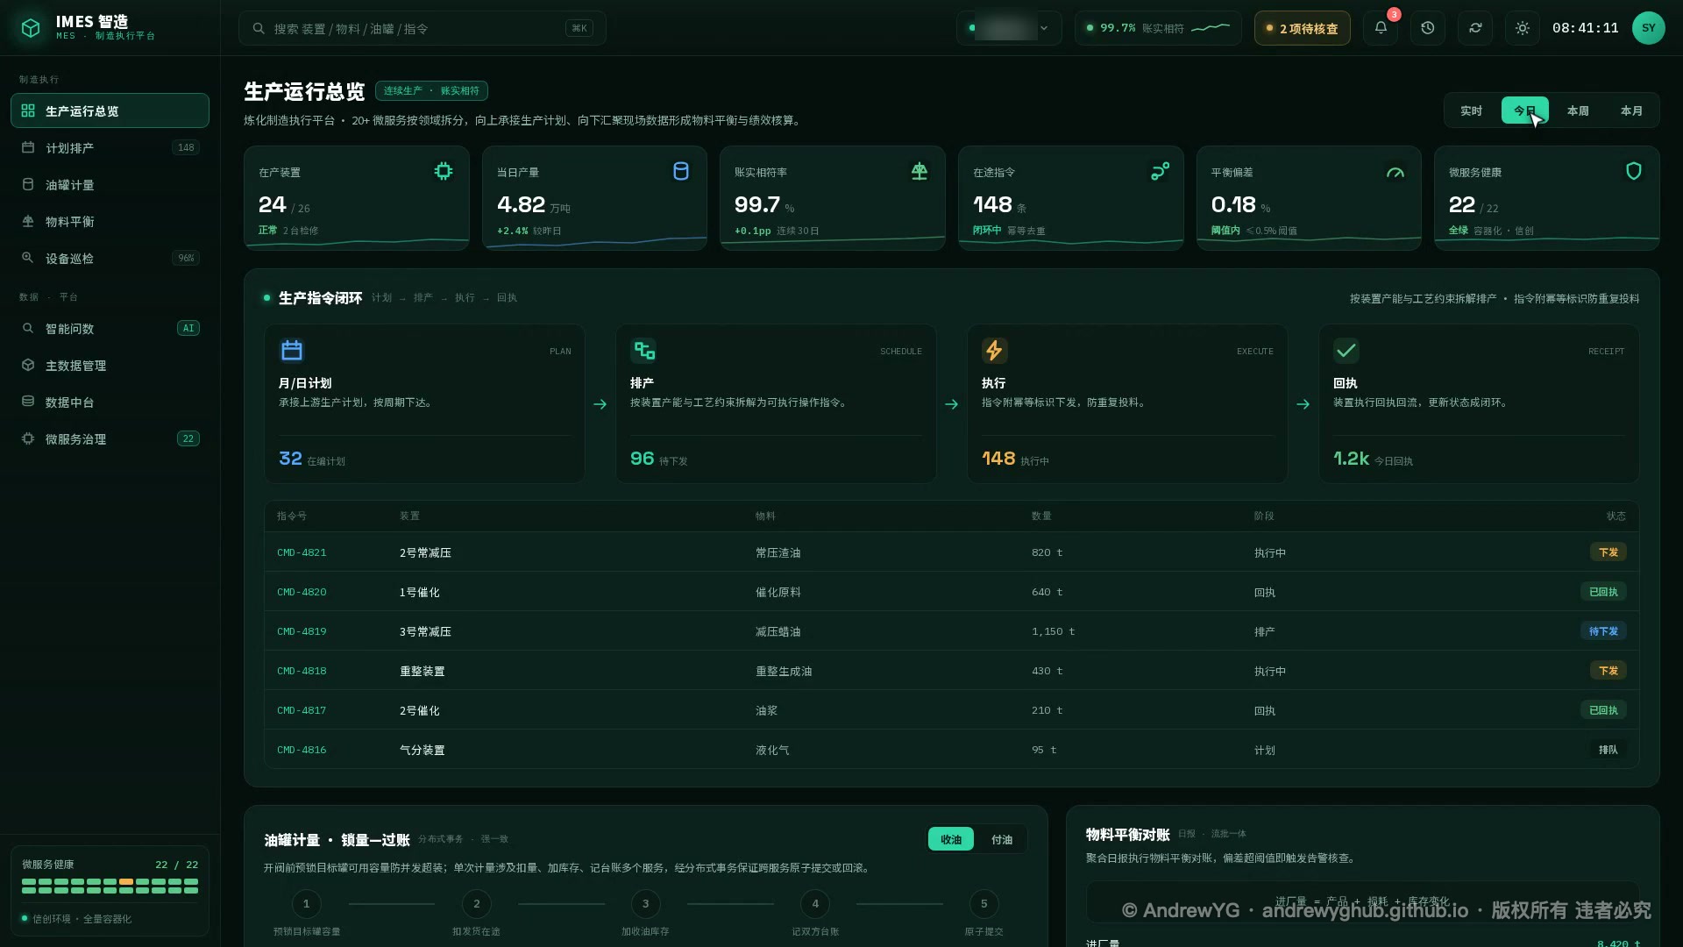Click the history clock icon
This screenshot has width=1683, height=947.
coord(1428,28)
